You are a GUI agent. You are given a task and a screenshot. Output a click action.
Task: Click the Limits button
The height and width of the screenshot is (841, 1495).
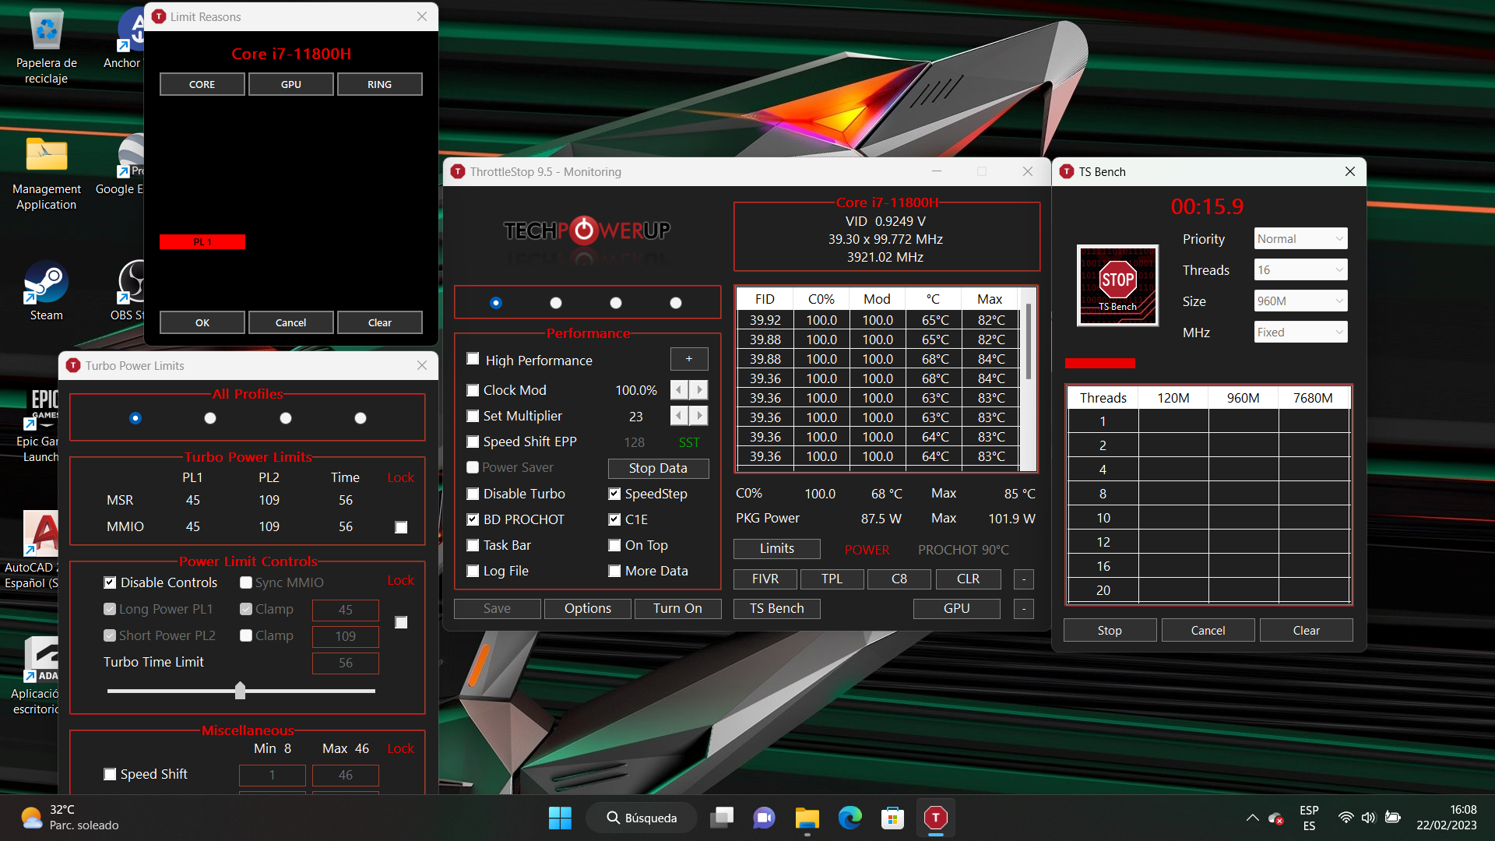click(x=776, y=549)
